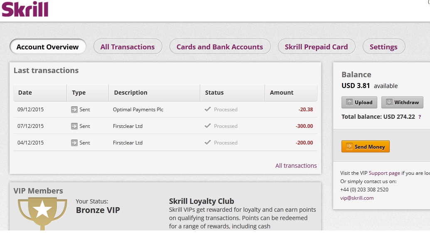Click the Skrill logo

pyautogui.click(x=25, y=10)
